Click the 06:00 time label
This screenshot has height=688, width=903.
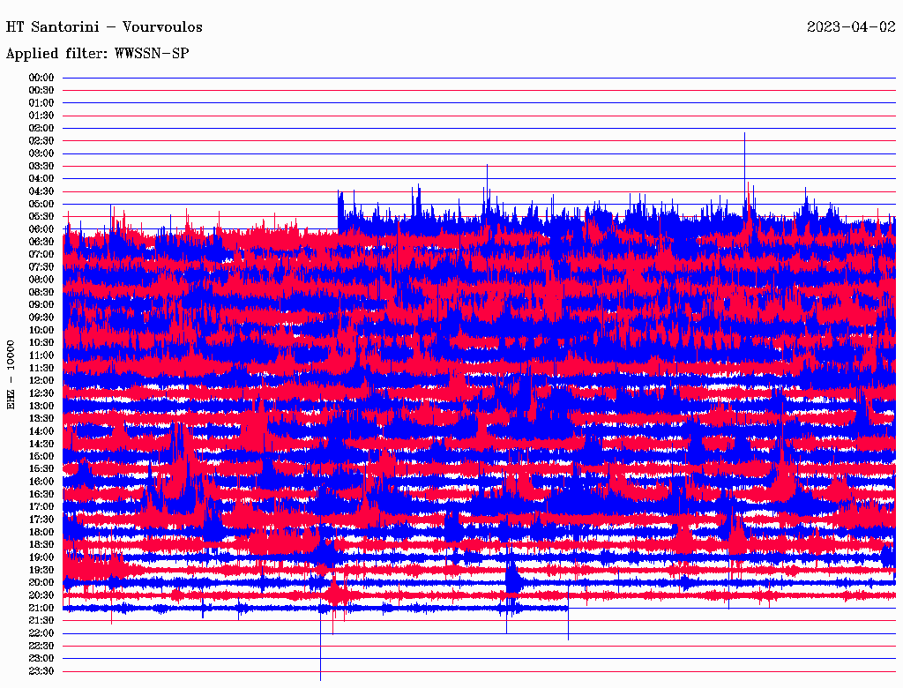click(41, 229)
